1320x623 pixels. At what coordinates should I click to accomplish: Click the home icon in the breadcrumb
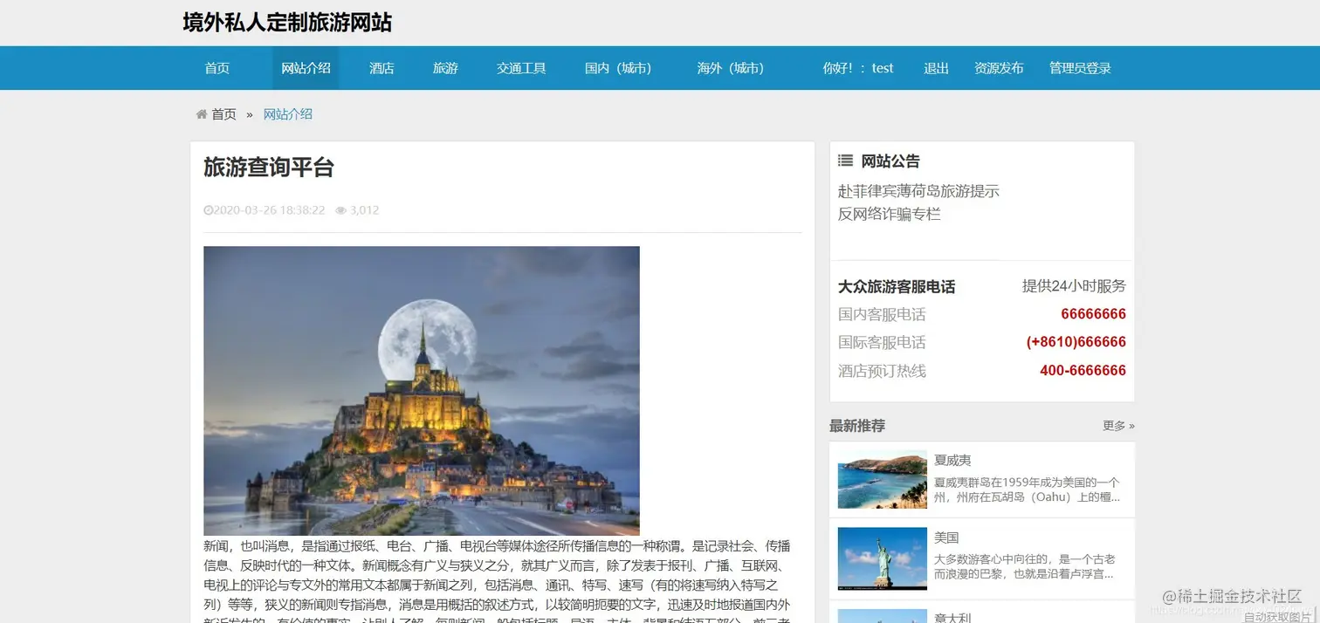(x=202, y=113)
